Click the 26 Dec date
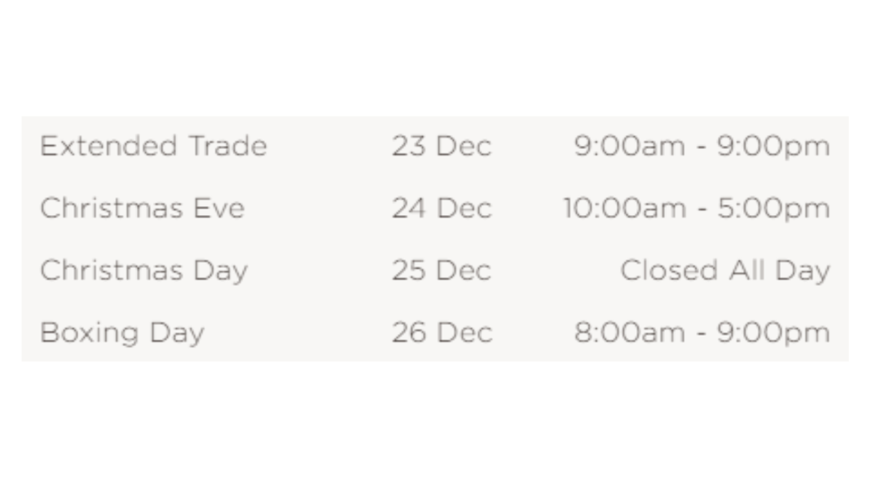Image resolution: width=880 pixels, height=483 pixels. (x=442, y=332)
